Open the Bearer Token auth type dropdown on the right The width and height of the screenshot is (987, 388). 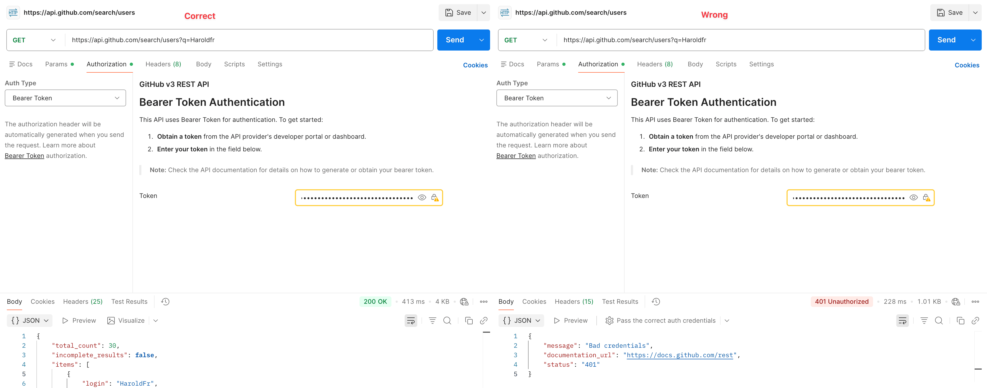click(557, 98)
